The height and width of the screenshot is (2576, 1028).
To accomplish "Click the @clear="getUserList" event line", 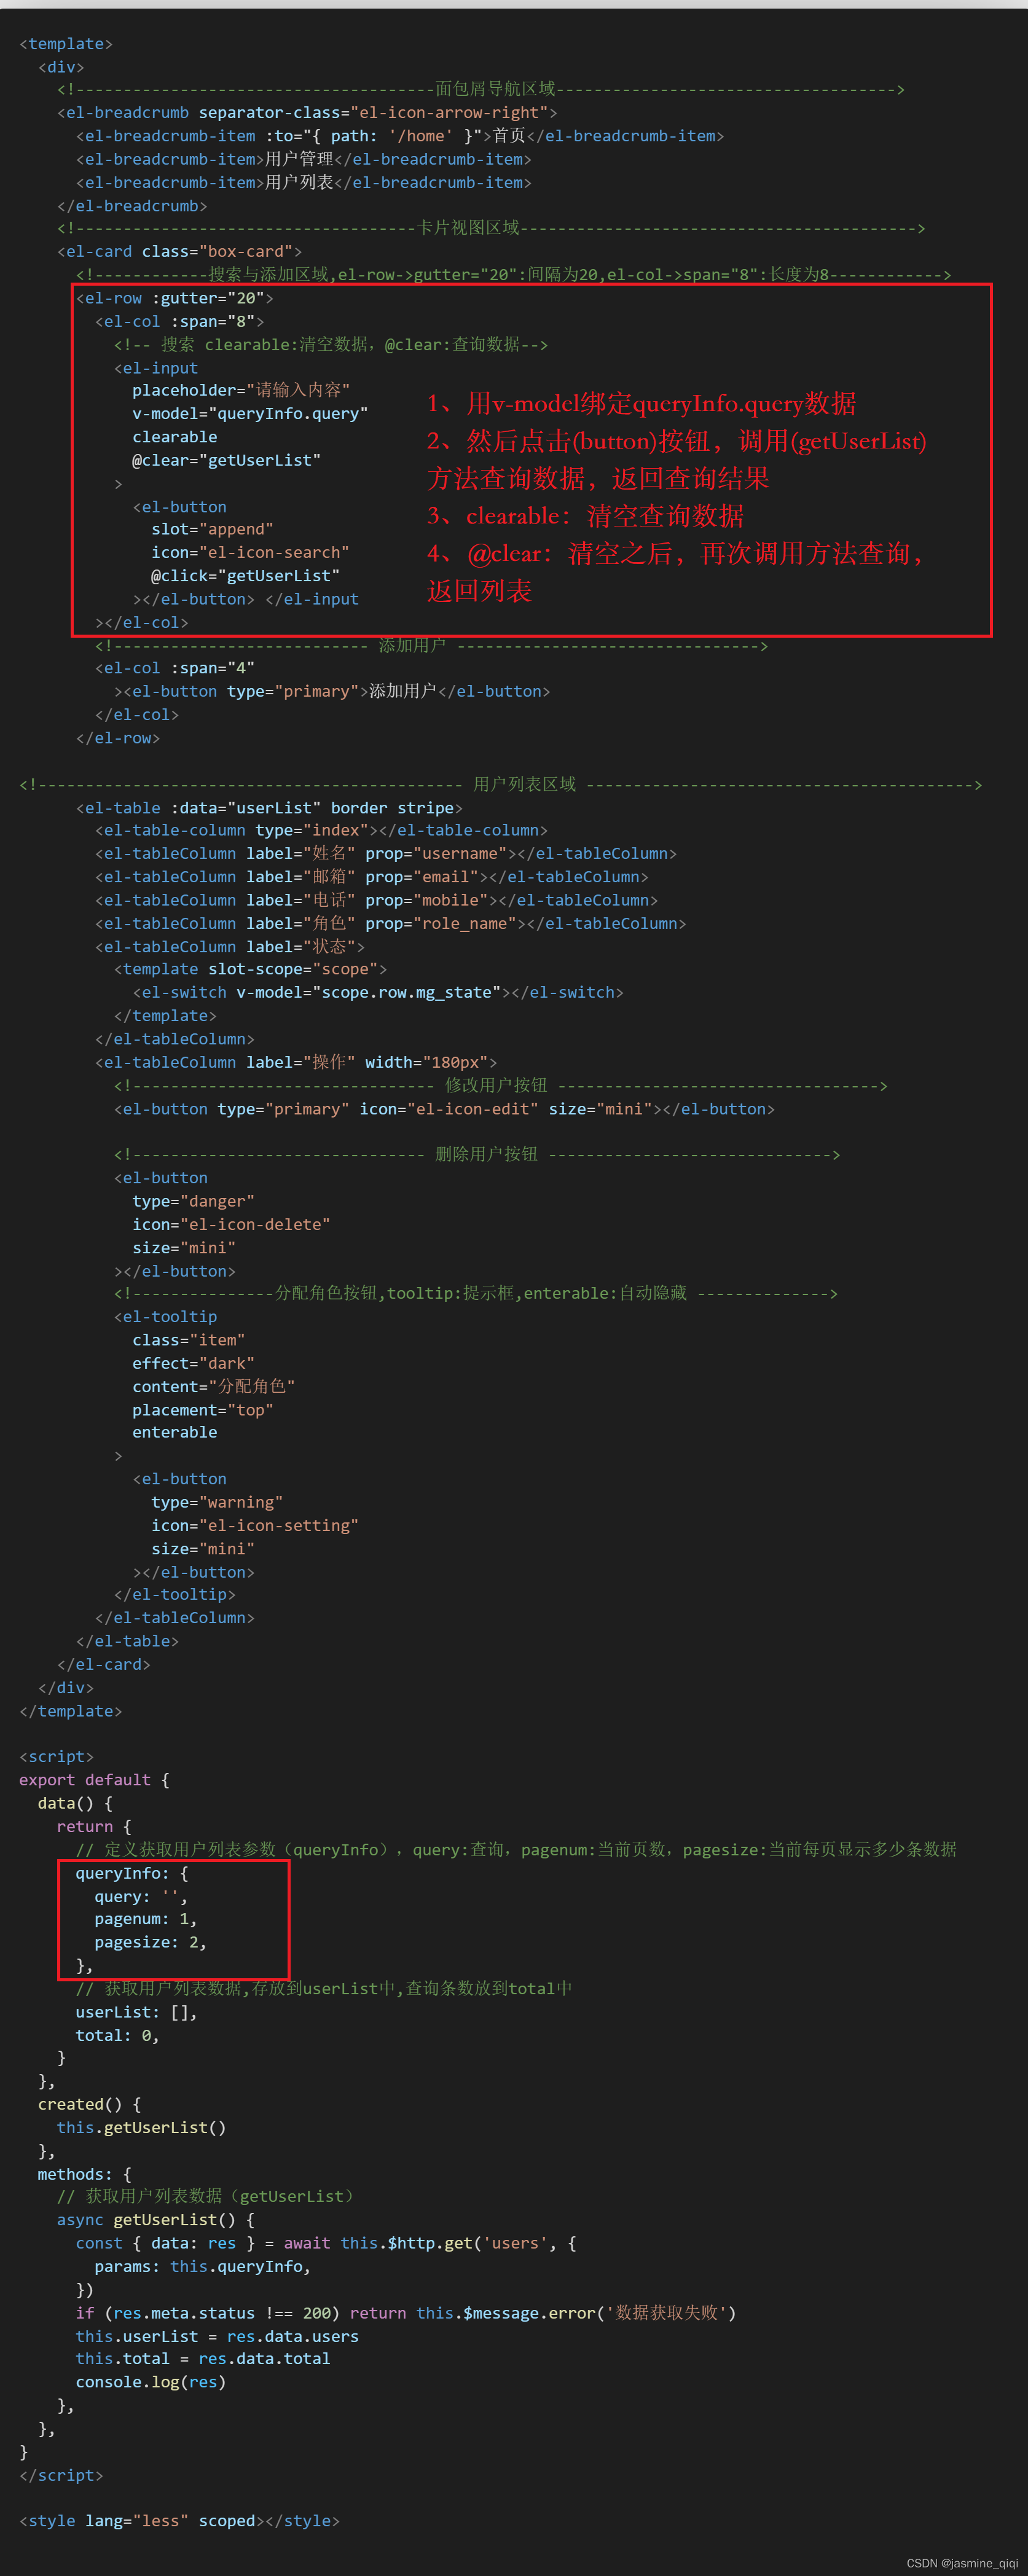I will [x=227, y=461].
